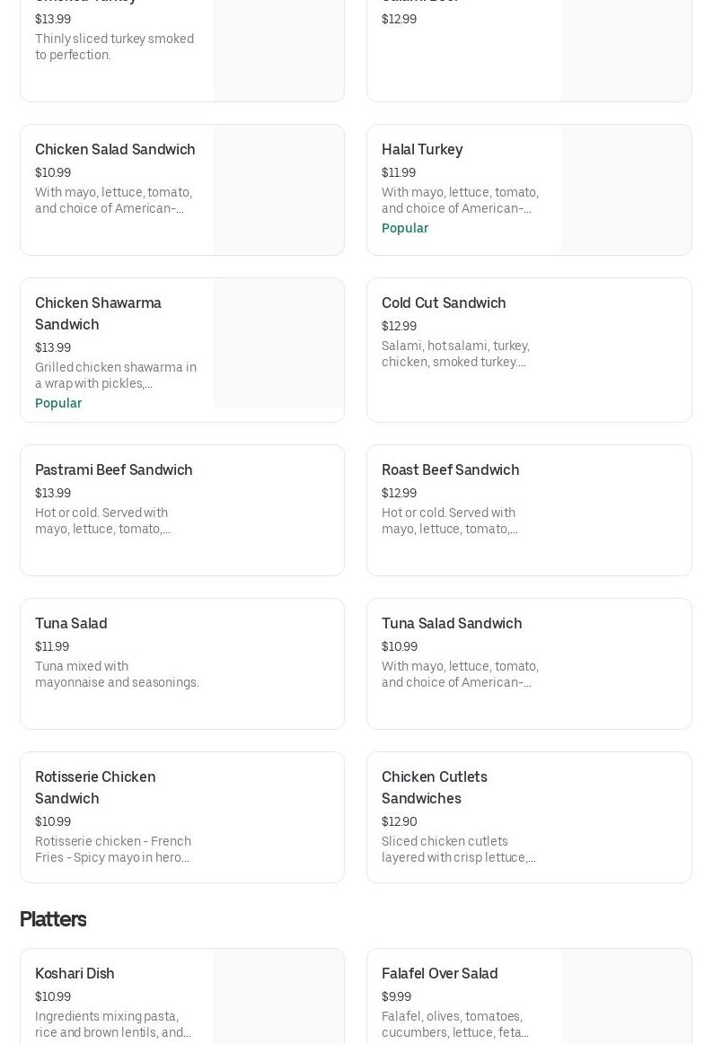722x1044 pixels.
Task: Click the Halal Turkey Popular badge
Action: pyautogui.click(x=405, y=228)
